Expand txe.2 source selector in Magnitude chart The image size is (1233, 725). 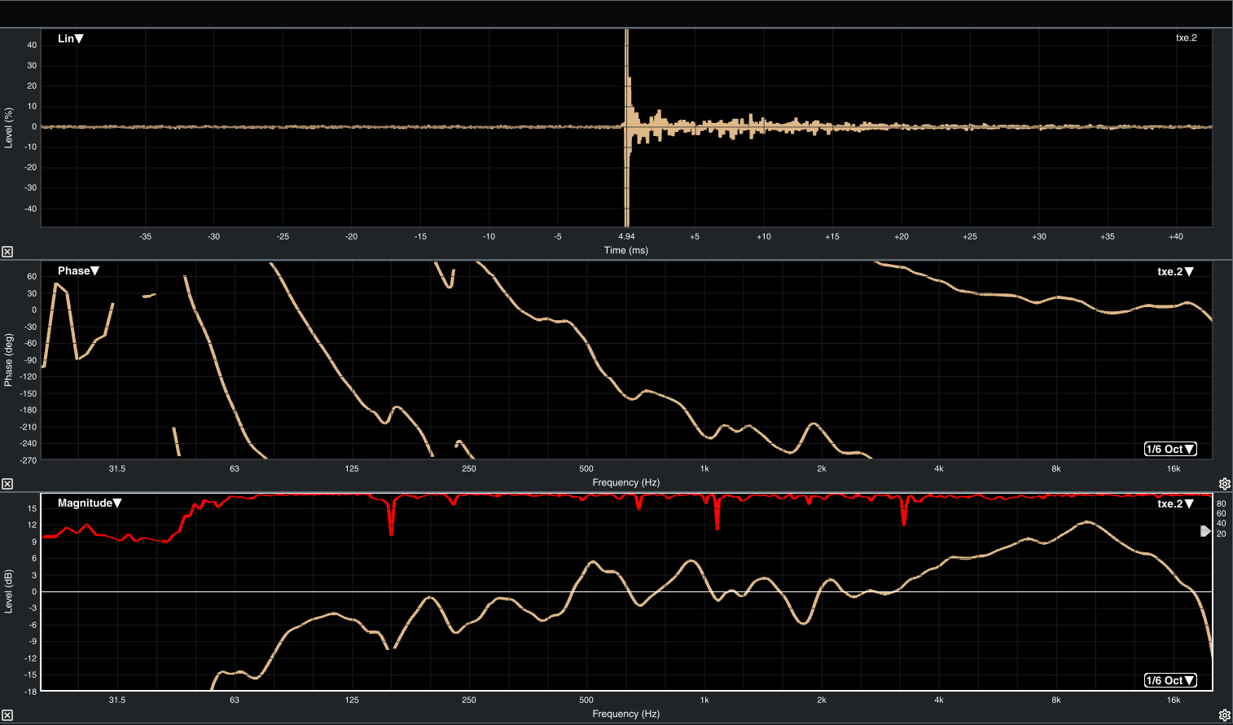click(x=1175, y=503)
